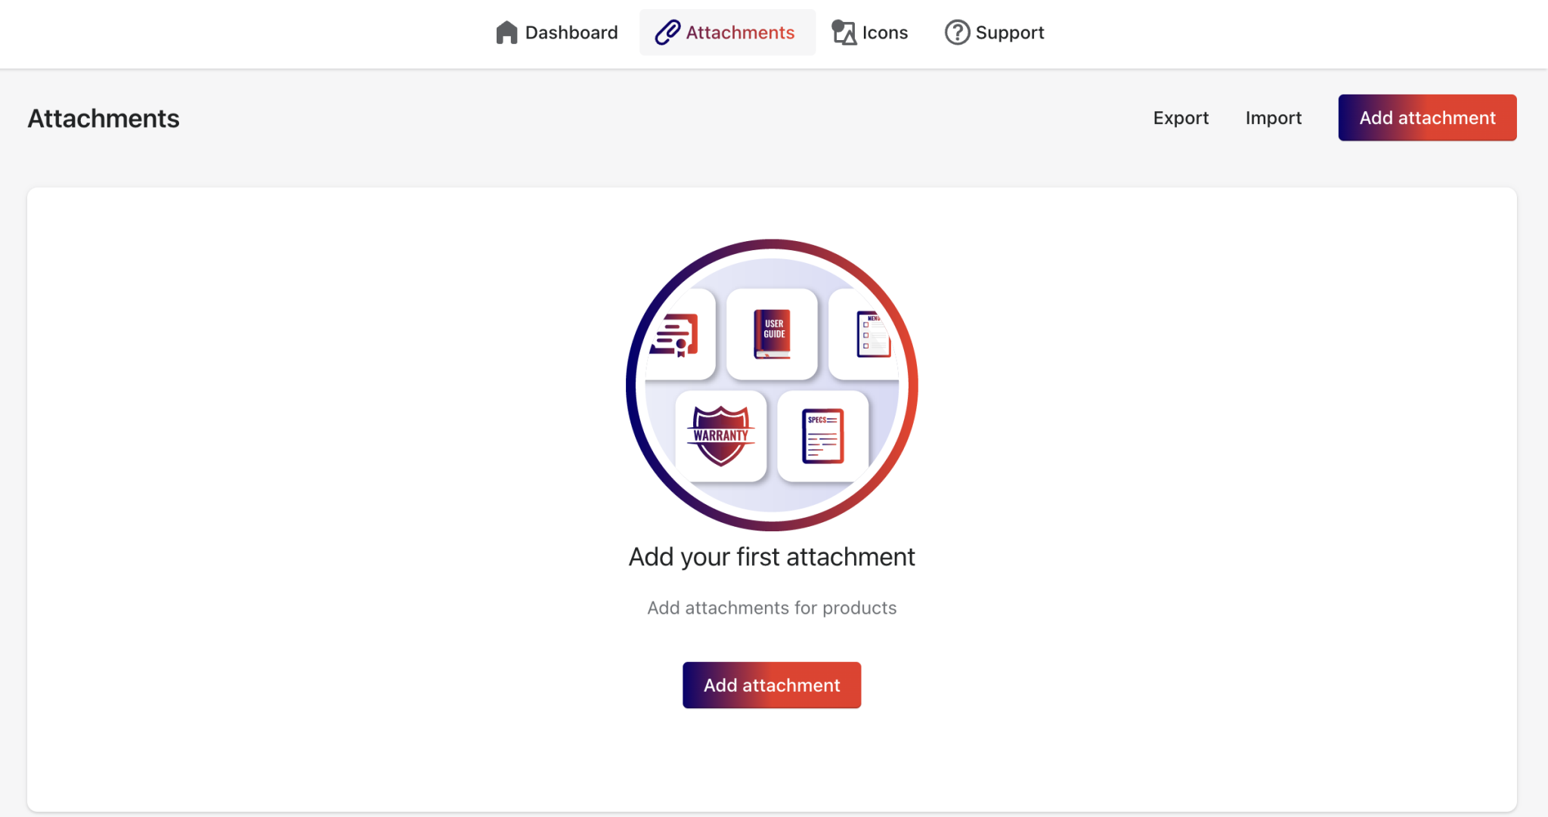Click the Import link
The height and width of the screenshot is (817, 1548).
(x=1274, y=117)
